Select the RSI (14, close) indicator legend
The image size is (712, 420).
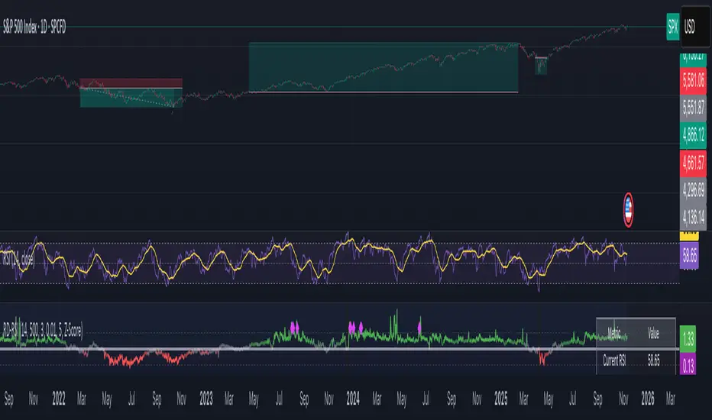pos(18,259)
